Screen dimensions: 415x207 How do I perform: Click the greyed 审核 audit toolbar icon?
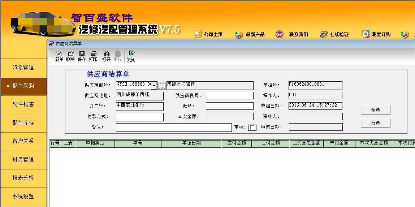coord(117,56)
